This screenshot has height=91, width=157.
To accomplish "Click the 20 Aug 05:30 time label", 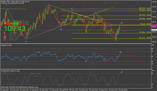I will [x=123, y=90].
